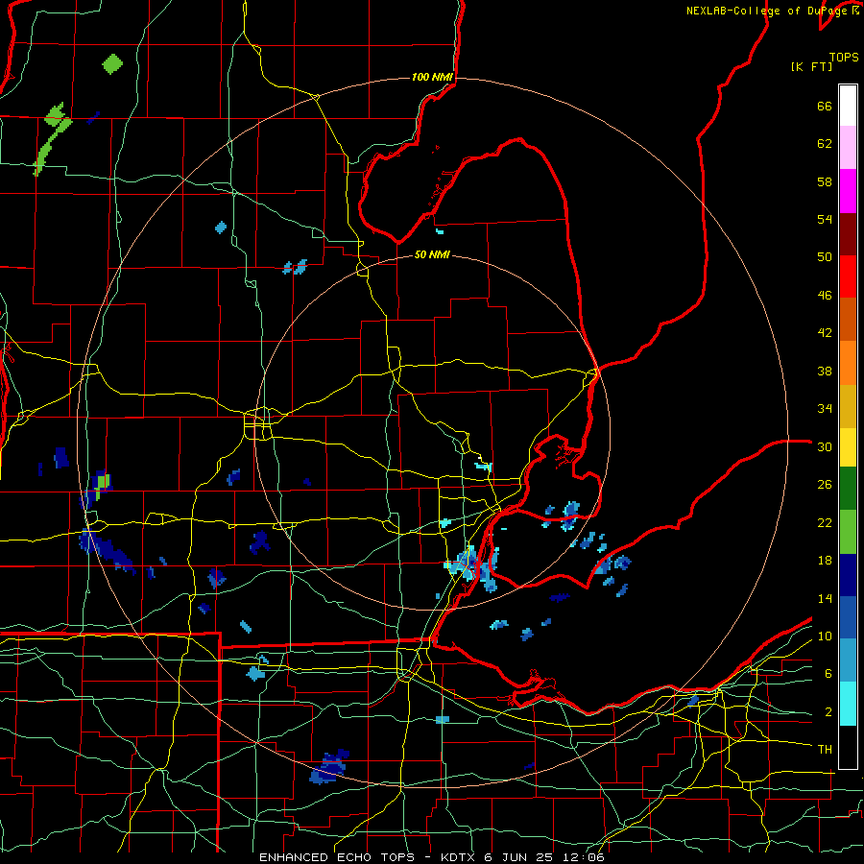The width and height of the screenshot is (864, 864).
Task: Click the 18 legend value
Action: coord(825,561)
